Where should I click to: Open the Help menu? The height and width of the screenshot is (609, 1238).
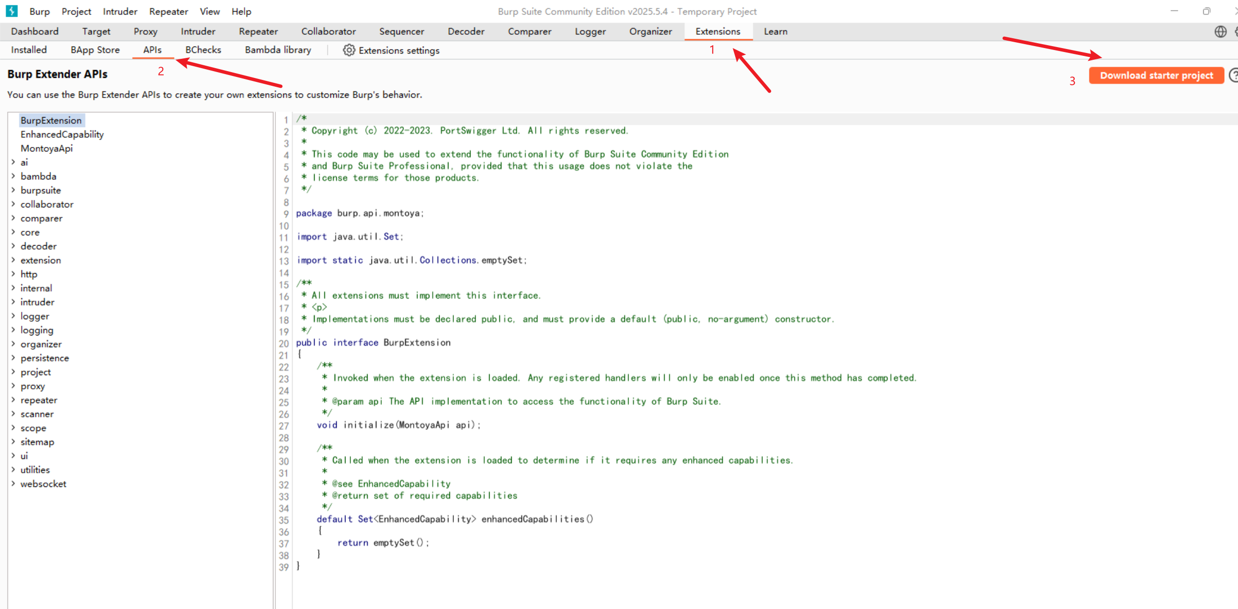tap(241, 11)
